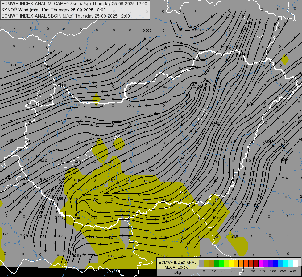302x277 pixels.
Task: Click the map value '0.620'
Action: [x=217, y=218]
